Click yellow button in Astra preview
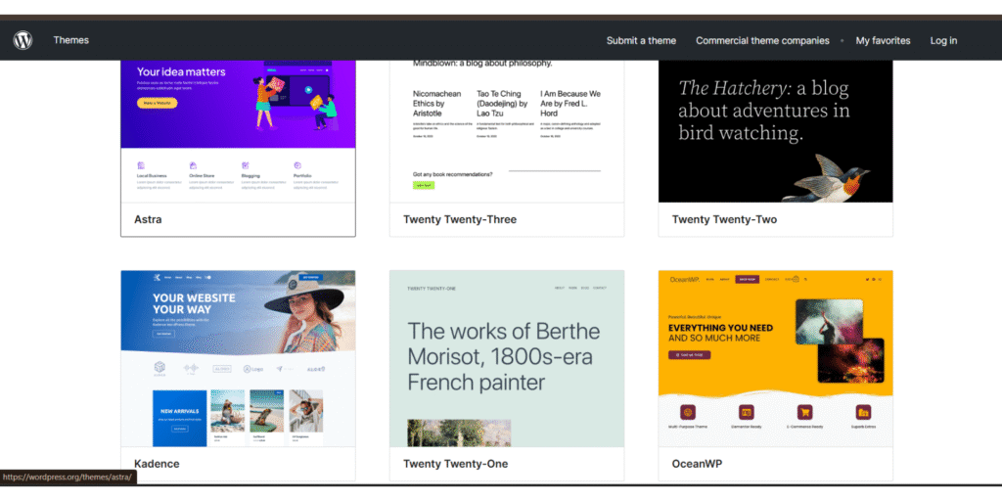The image size is (1002, 501). click(157, 103)
